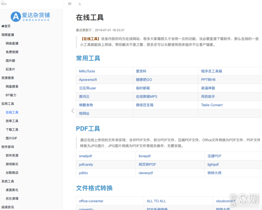The height and width of the screenshot is (210, 262).
Task: Go to 首页 in the sidebar
Action: coord(6,26)
